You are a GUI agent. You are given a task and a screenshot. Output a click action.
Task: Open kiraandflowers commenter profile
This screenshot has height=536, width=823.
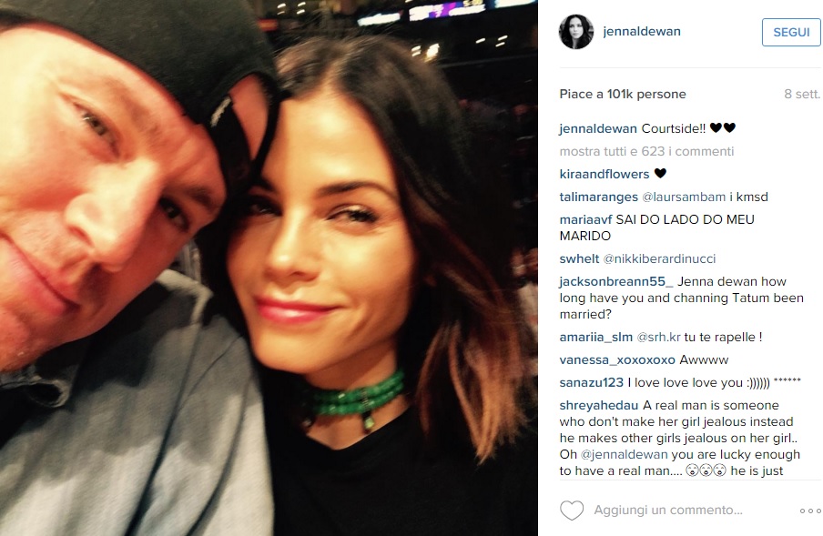coord(605,174)
